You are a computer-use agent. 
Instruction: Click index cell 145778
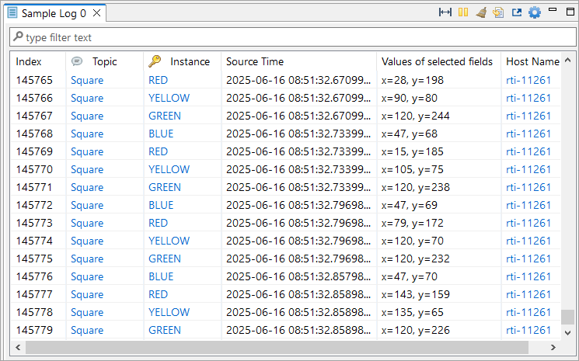pyautogui.click(x=34, y=312)
